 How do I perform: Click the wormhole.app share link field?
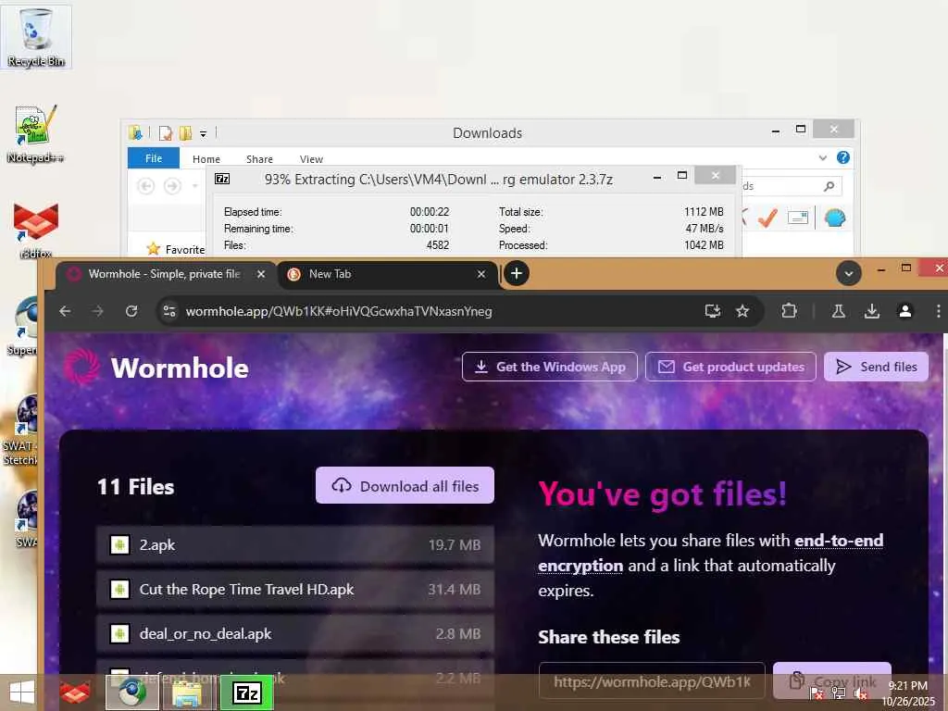coord(652,682)
